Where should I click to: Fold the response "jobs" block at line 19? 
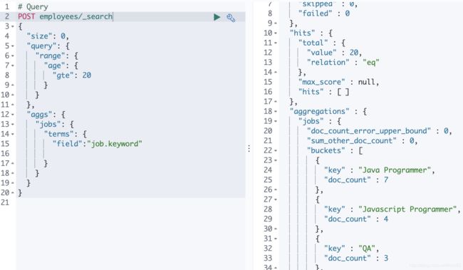point(276,121)
